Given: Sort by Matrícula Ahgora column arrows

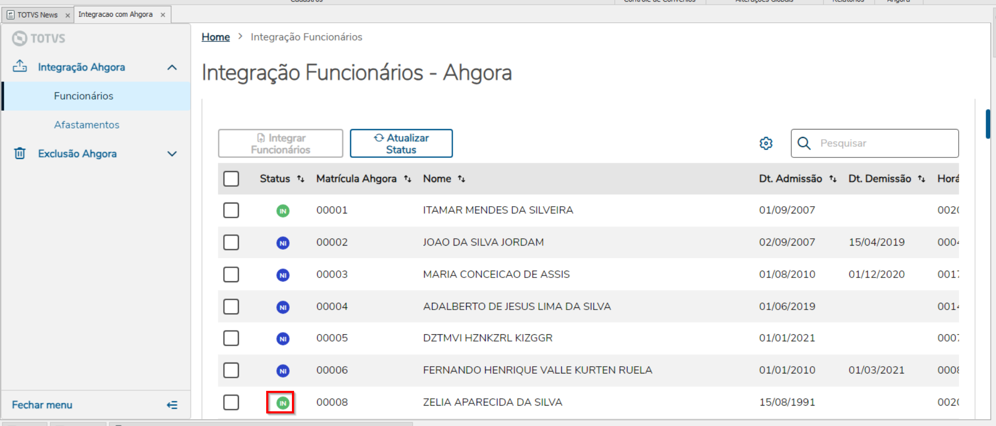Looking at the screenshot, I should [408, 179].
